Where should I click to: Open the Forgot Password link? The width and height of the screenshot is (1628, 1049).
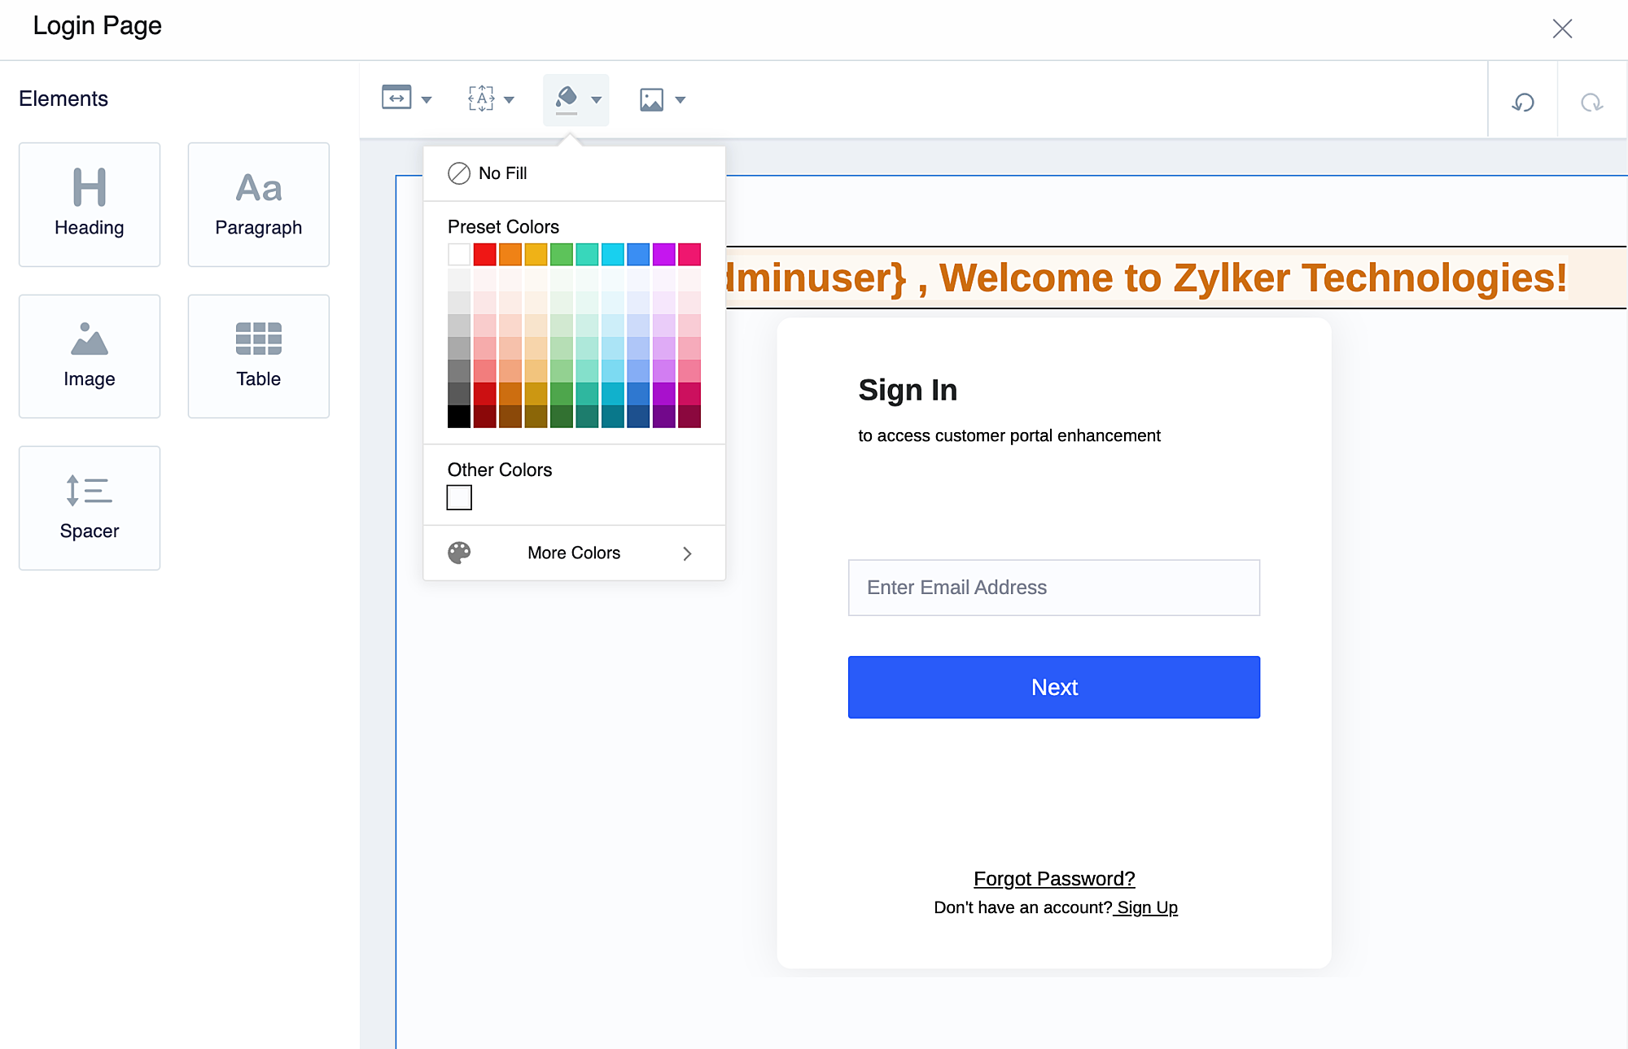[x=1053, y=879]
